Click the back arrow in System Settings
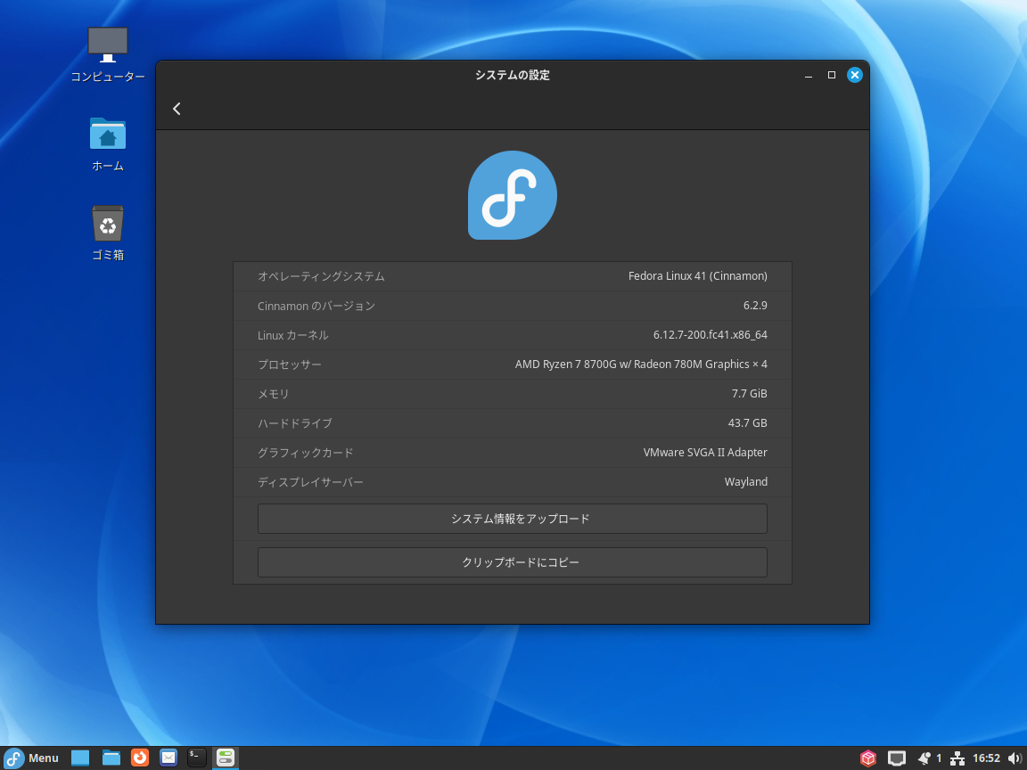This screenshot has height=770, width=1027. tap(177, 109)
